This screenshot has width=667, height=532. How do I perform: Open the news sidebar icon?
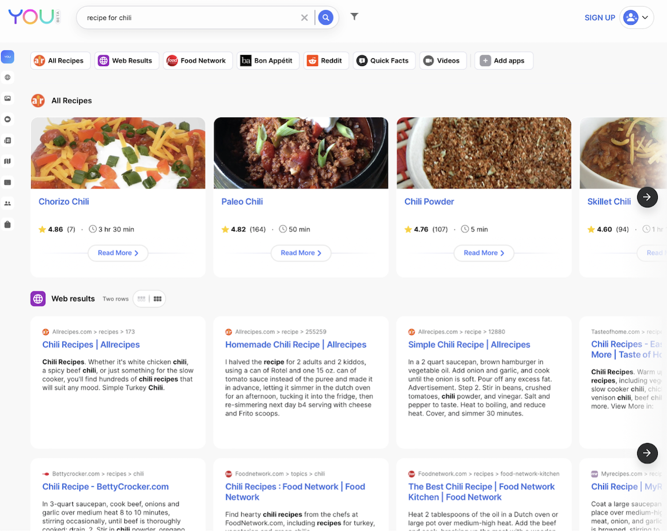point(7,140)
